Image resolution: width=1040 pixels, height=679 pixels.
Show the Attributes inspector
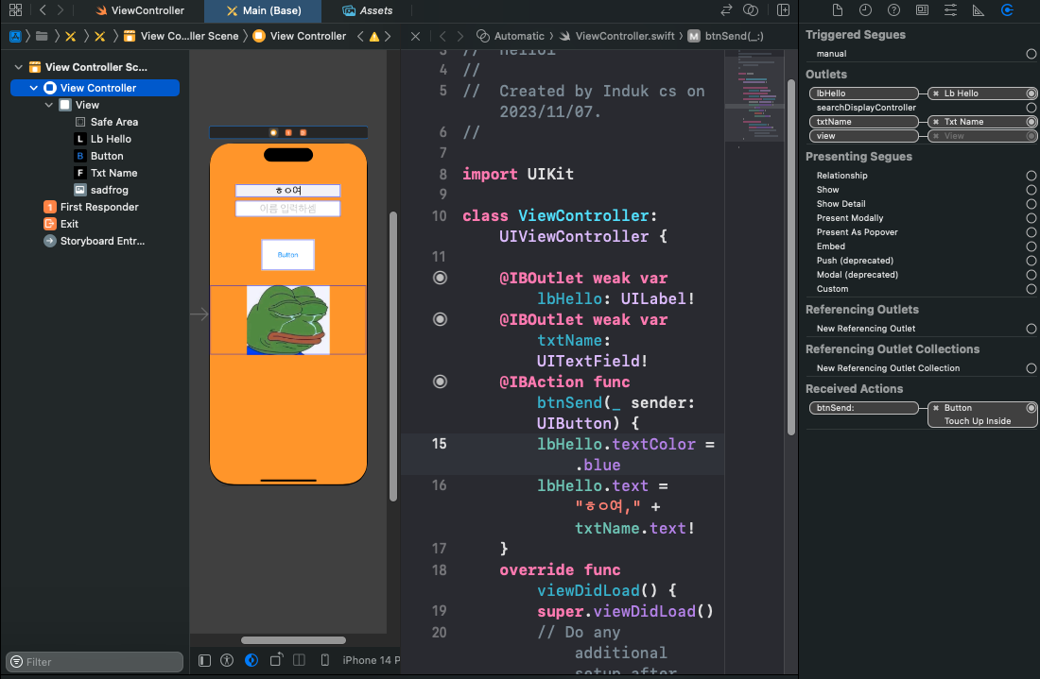tap(950, 10)
